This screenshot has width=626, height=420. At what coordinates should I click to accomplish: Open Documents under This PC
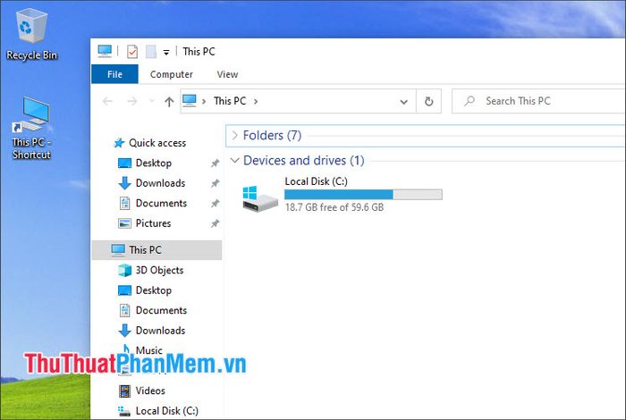(161, 310)
